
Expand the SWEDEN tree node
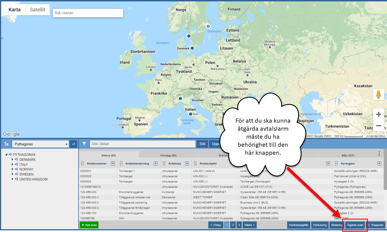point(12,174)
